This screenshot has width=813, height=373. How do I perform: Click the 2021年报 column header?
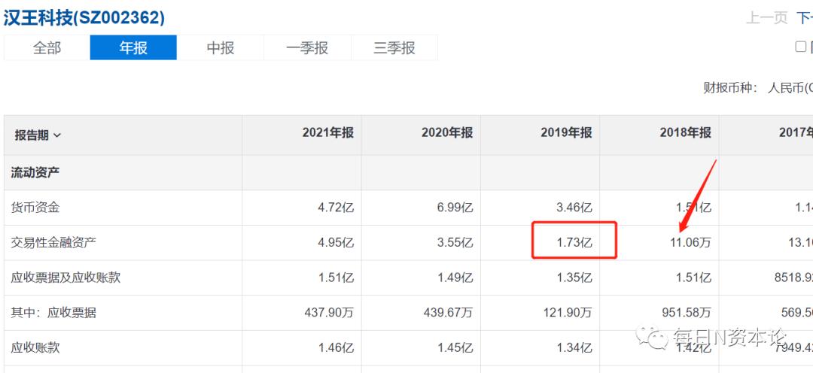tap(327, 132)
